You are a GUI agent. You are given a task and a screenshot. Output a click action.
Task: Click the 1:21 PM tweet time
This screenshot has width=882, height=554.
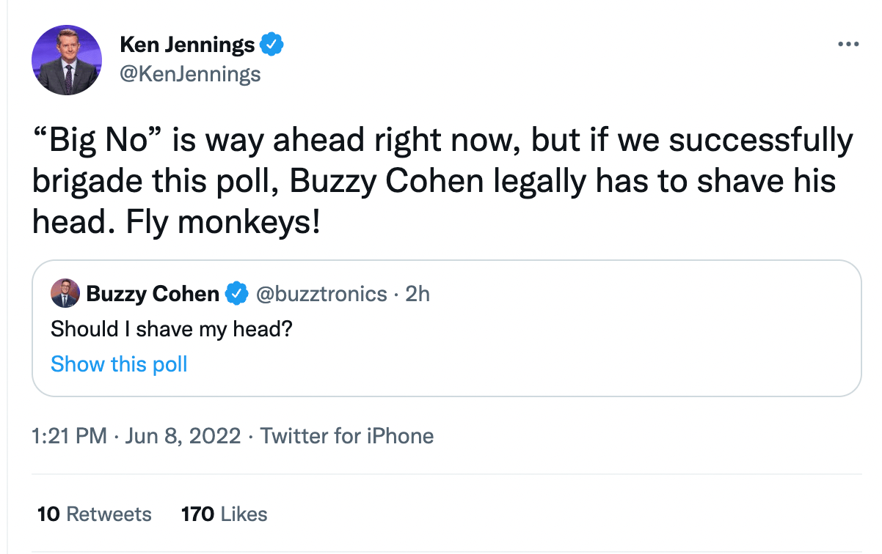coord(70,437)
